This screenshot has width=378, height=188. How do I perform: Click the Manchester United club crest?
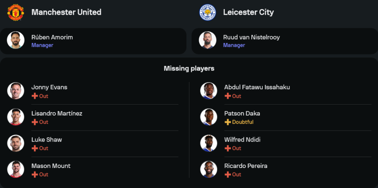[15, 12]
